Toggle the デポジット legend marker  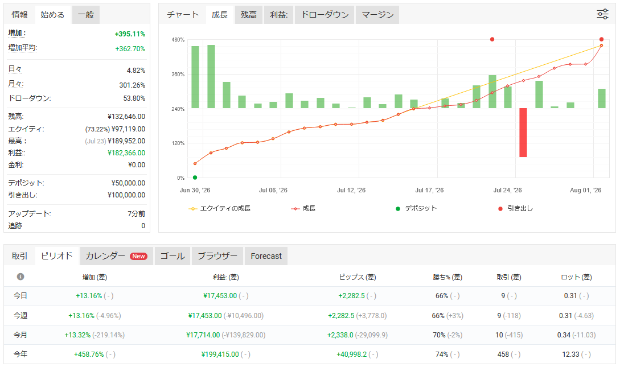point(416,208)
